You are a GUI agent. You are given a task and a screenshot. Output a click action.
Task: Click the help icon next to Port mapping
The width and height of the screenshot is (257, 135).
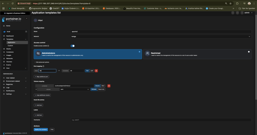(43, 66)
